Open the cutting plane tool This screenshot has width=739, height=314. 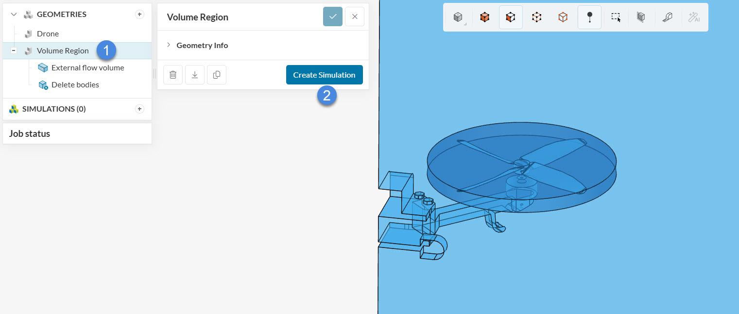click(x=641, y=17)
